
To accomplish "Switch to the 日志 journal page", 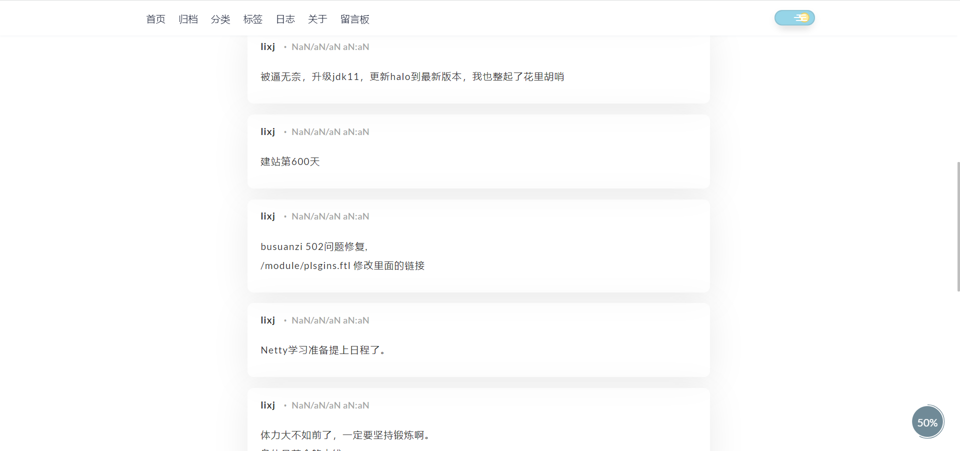I will (x=285, y=19).
